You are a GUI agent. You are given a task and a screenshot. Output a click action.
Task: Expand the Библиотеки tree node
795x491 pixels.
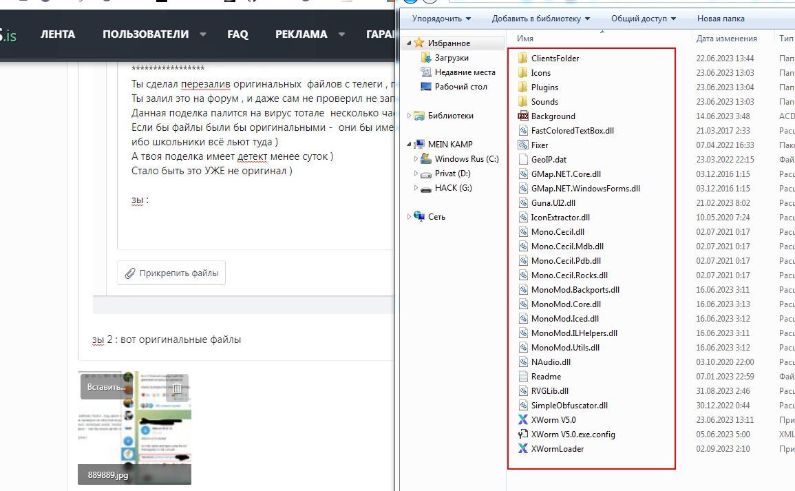pyautogui.click(x=409, y=116)
